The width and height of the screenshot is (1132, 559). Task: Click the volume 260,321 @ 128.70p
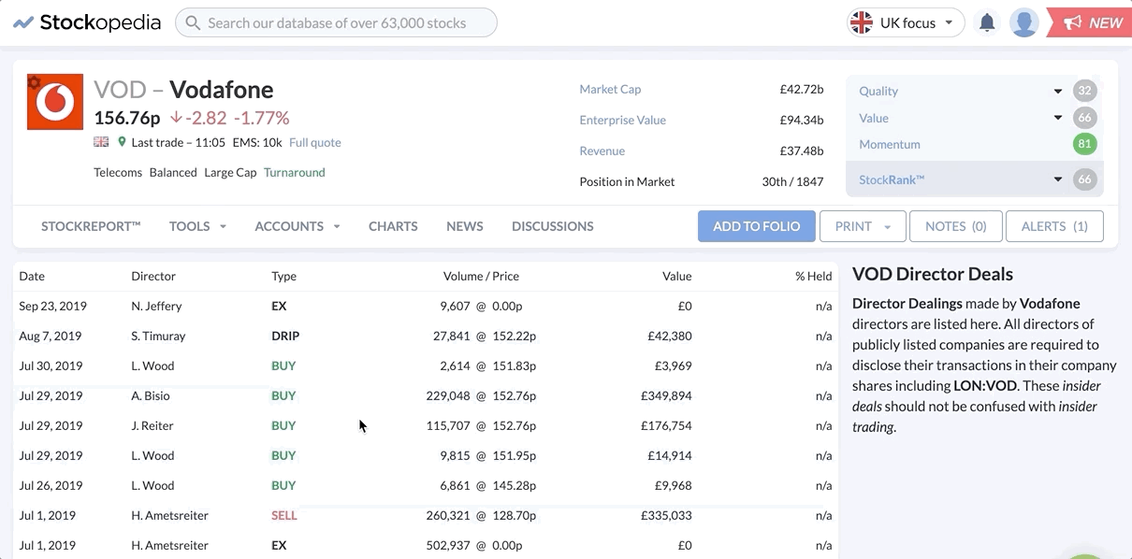point(481,515)
